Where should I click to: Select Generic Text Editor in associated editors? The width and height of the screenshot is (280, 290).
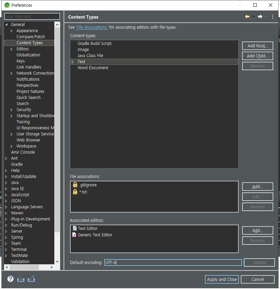[95, 235]
